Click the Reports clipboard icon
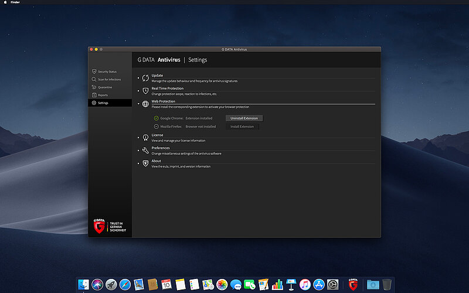The image size is (469, 293). [94, 95]
